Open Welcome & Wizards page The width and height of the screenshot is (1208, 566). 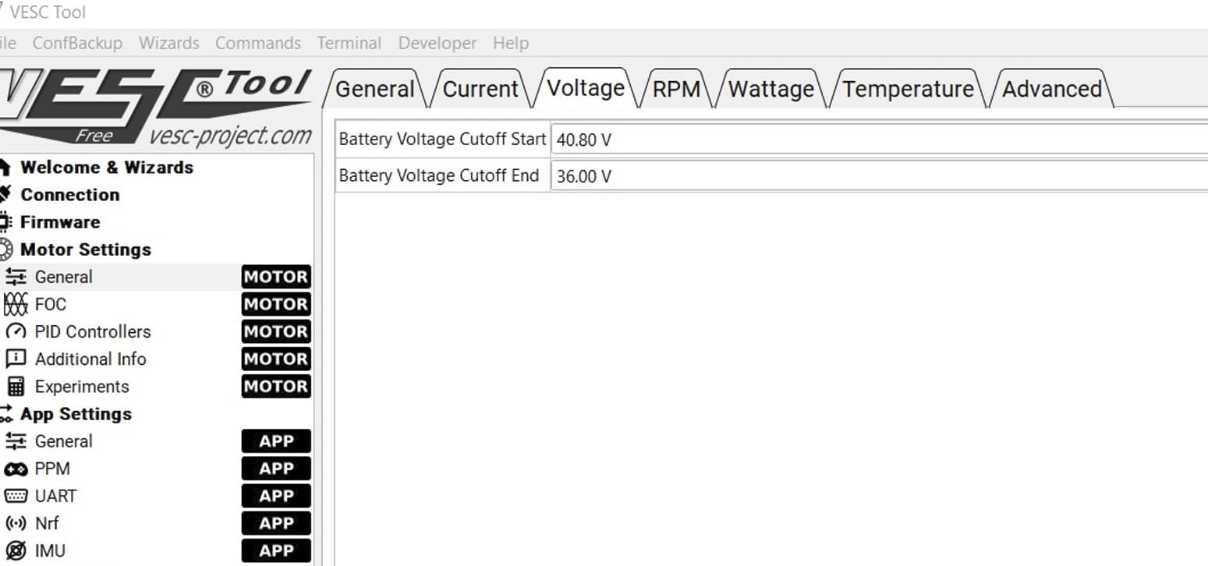(x=107, y=167)
